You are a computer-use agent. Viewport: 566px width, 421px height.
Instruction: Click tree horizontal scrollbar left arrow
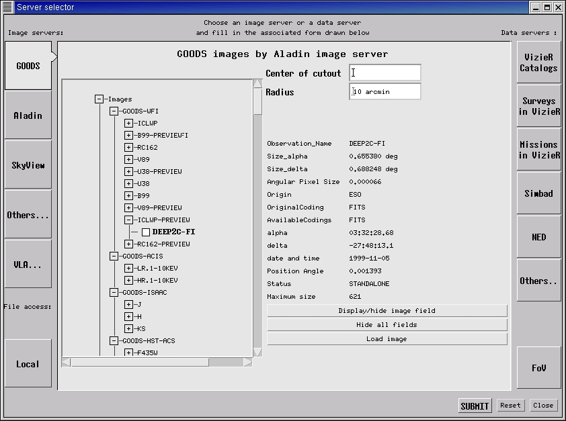click(66, 362)
